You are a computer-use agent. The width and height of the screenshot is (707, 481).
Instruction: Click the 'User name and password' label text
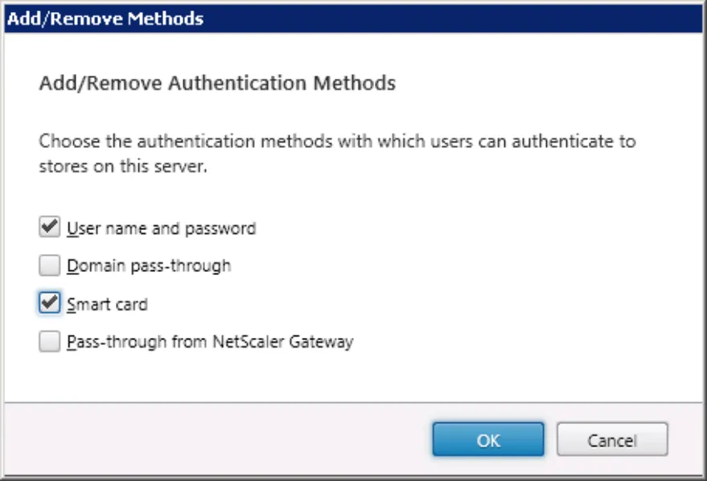pyautogui.click(x=162, y=228)
